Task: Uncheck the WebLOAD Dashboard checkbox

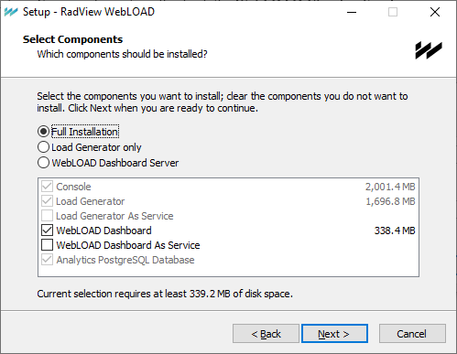Action: click(47, 231)
